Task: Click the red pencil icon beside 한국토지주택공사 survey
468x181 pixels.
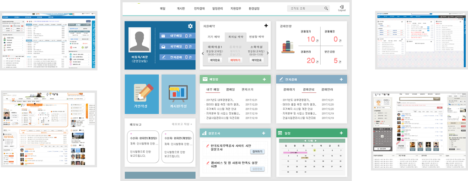Action: 208,146
